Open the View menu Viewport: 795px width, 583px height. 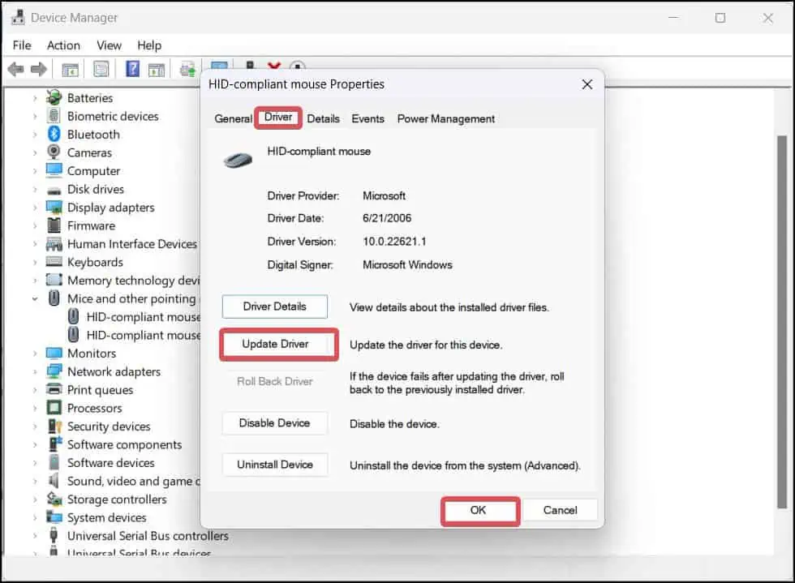109,45
